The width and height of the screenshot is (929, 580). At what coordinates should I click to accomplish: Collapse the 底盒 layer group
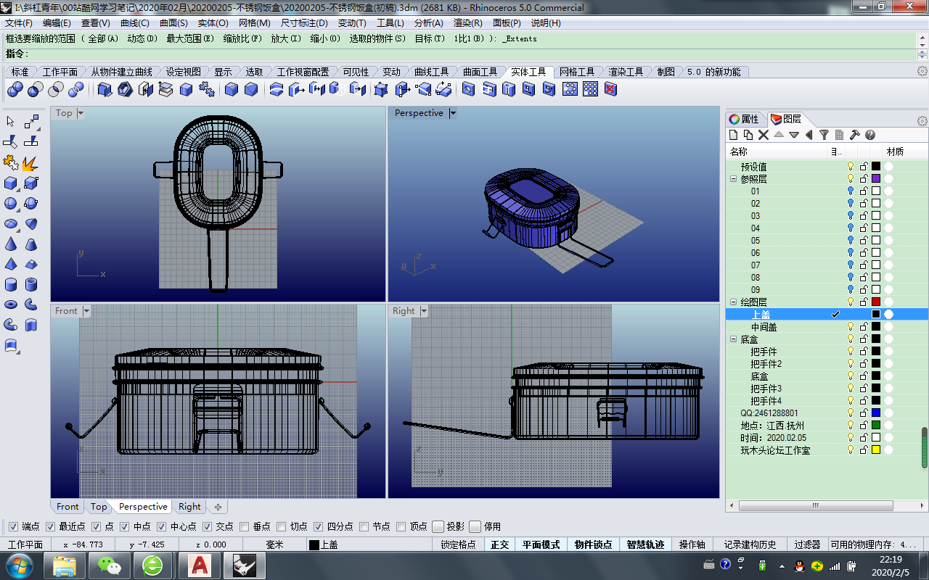[x=734, y=339]
